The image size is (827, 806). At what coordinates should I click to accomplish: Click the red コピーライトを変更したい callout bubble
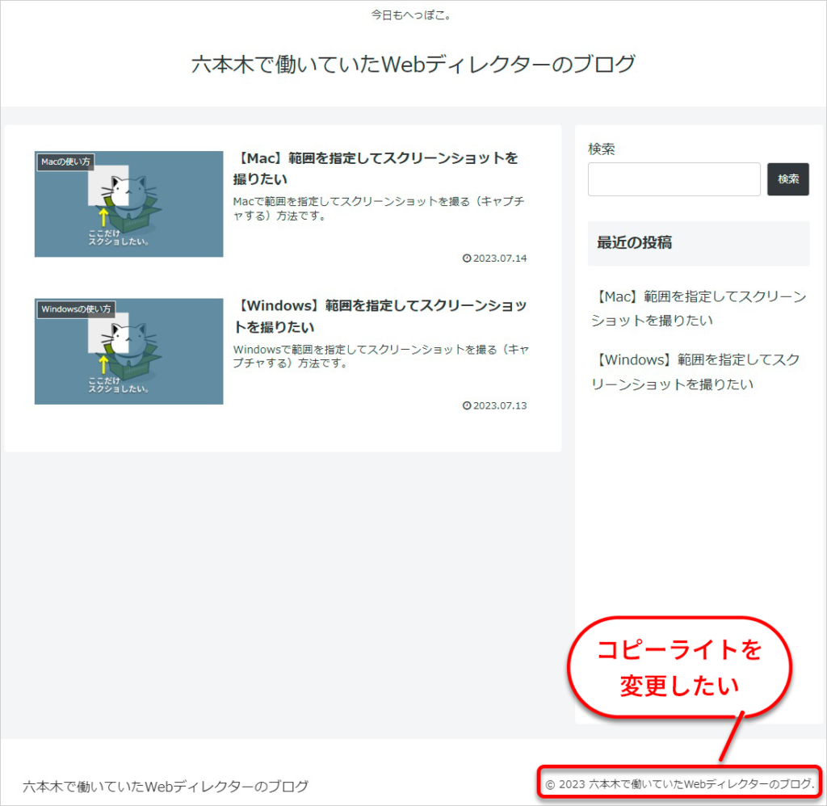(x=678, y=668)
